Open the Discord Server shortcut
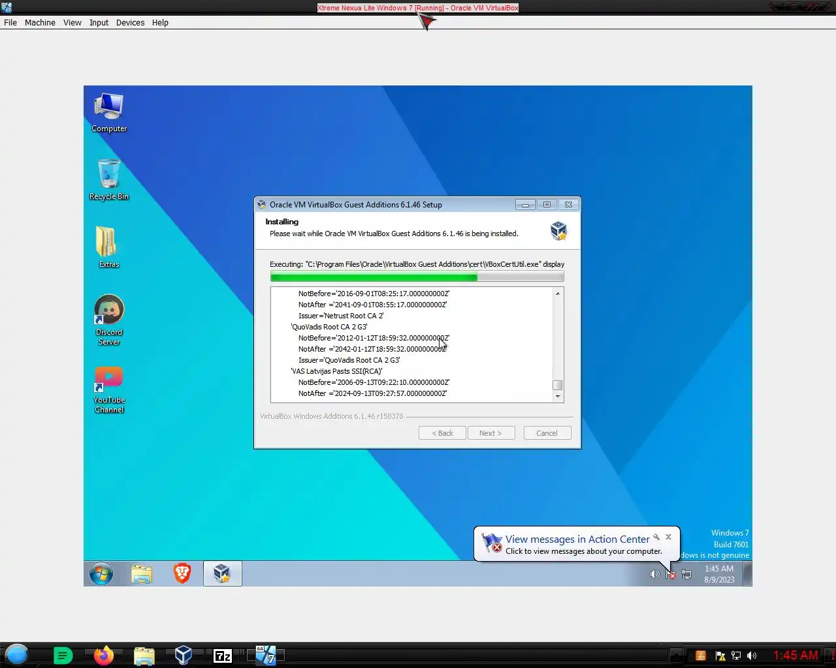 pyautogui.click(x=109, y=320)
